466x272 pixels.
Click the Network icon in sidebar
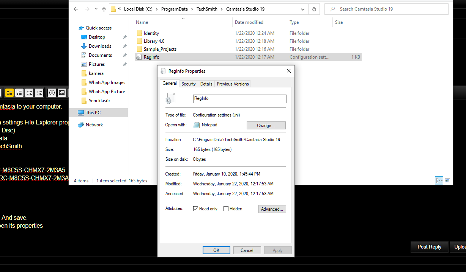click(x=80, y=125)
